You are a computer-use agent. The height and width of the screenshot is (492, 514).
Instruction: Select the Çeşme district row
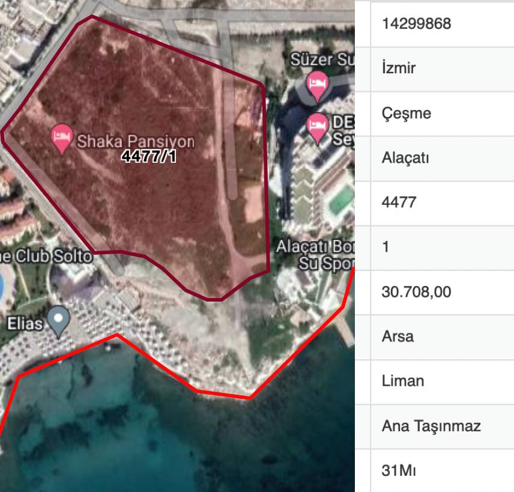pos(442,114)
